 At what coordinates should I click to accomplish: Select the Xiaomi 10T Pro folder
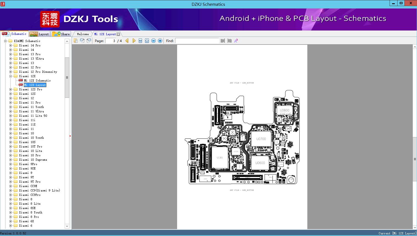click(x=30, y=146)
